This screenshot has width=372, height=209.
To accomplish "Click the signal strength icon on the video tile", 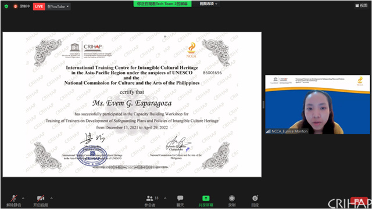I will pos(268,131).
